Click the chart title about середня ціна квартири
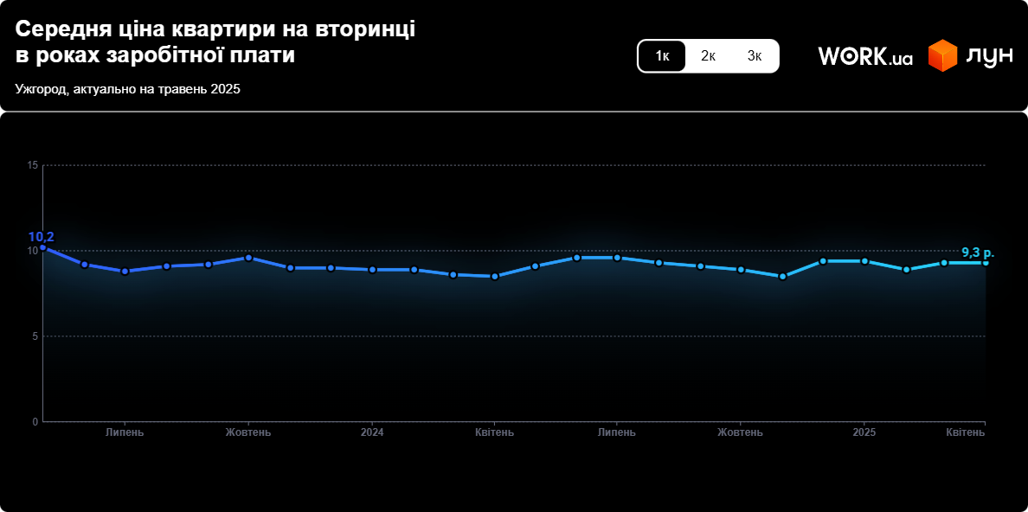 pyautogui.click(x=215, y=42)
